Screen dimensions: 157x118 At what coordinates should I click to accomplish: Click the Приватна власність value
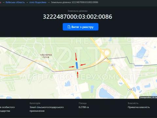tap(139, 107)
